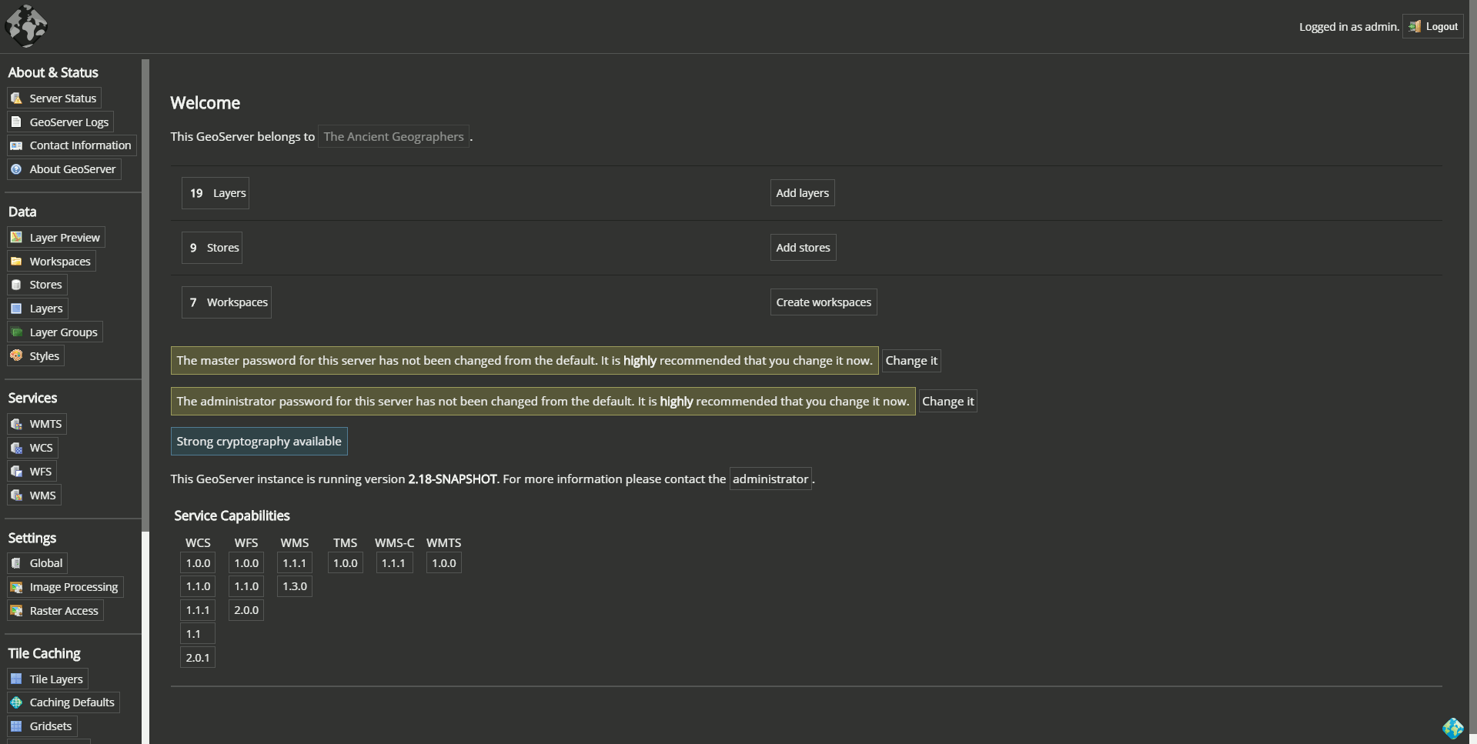Click the sidebar vertical scrollbar
Viewport: 1477px width, 744px height.
click(x=145, y=295)
